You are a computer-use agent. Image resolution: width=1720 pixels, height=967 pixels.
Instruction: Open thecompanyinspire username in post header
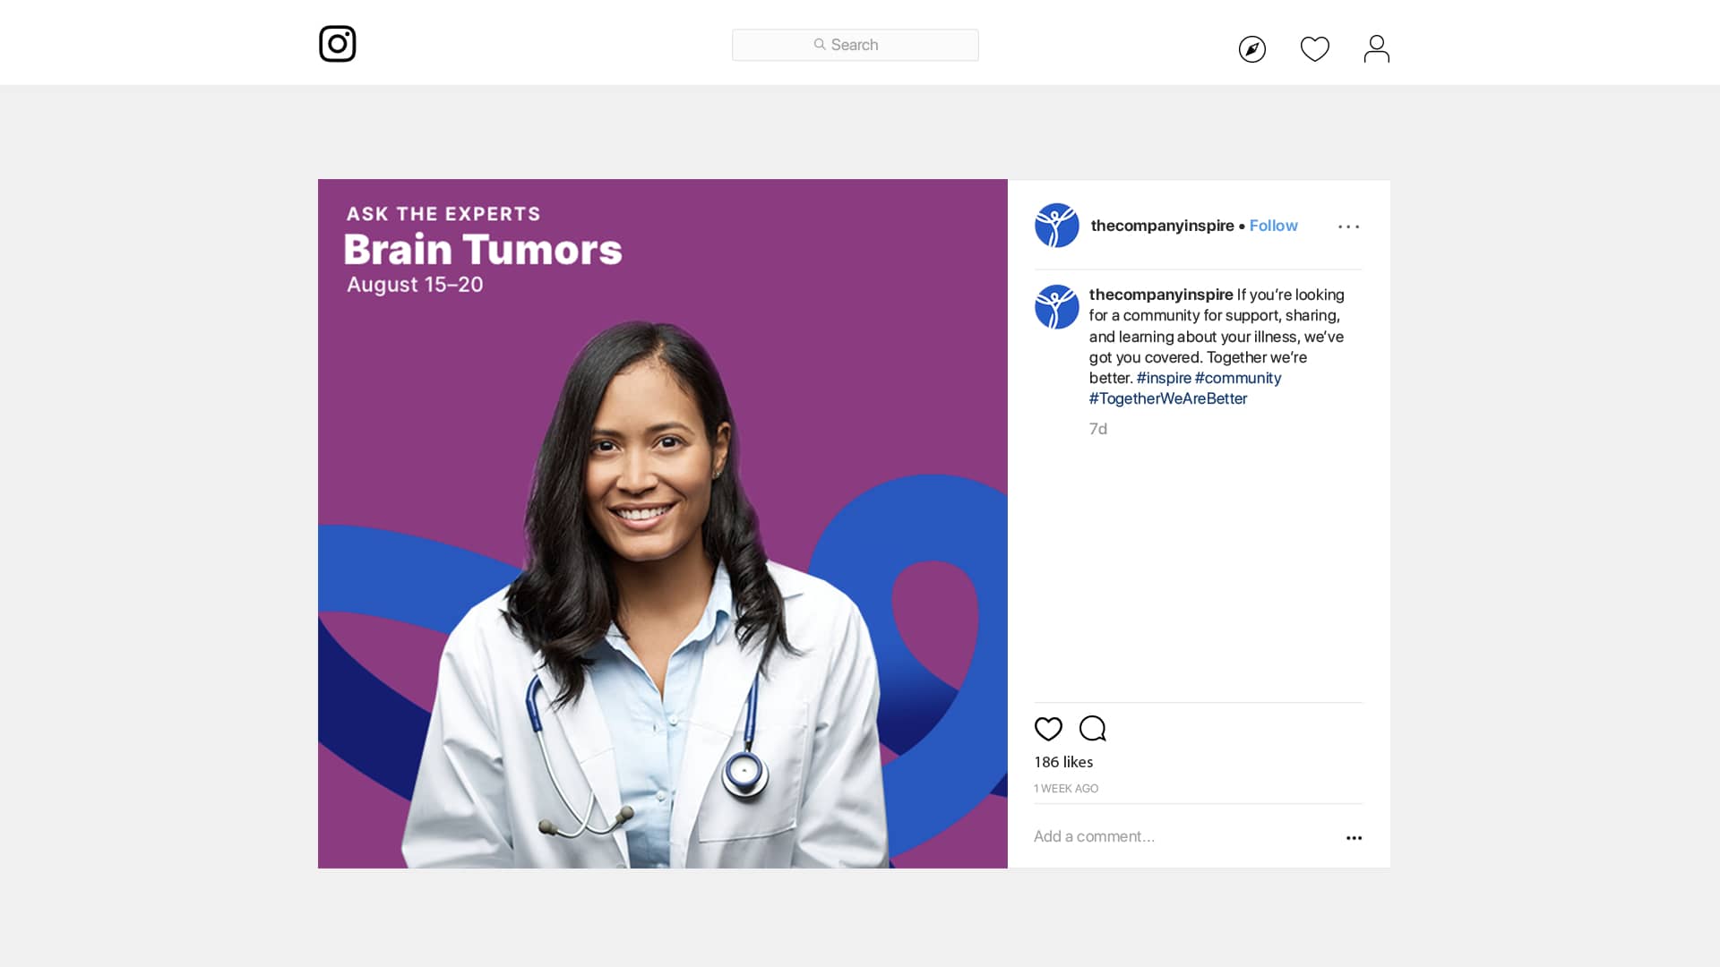coord(1162,226)
